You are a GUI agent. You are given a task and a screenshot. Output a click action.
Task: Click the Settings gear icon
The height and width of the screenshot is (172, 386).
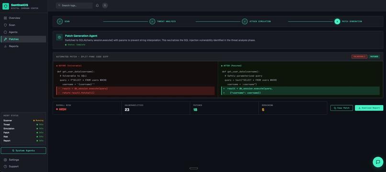5,160
